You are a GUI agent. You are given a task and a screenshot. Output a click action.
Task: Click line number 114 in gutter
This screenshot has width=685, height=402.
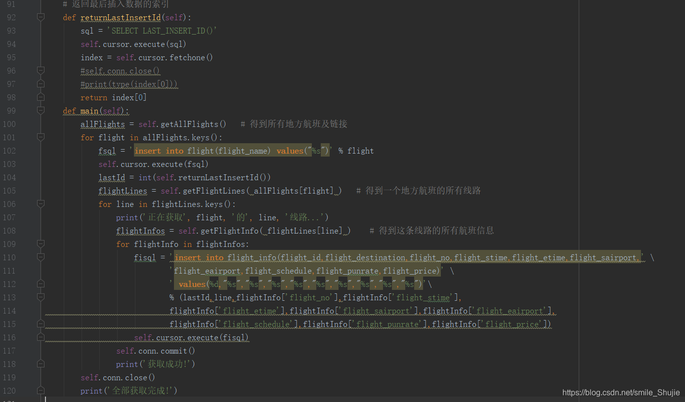9,311
